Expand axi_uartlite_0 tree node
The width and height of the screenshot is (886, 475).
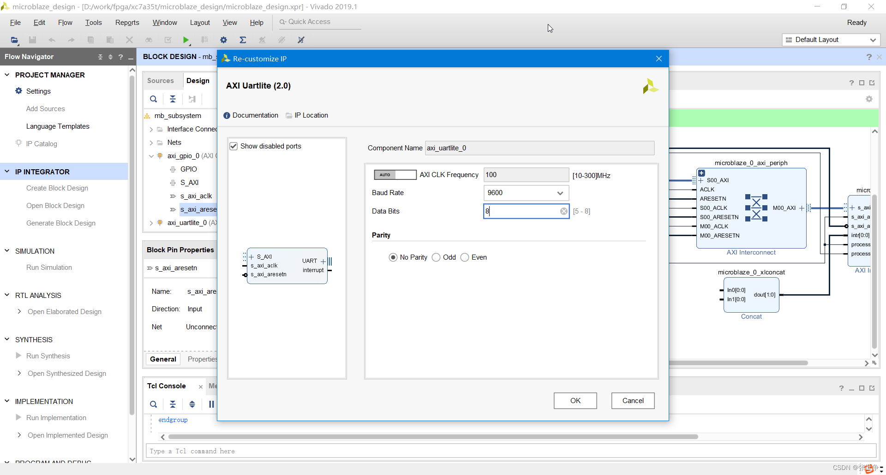pos(151,223)
